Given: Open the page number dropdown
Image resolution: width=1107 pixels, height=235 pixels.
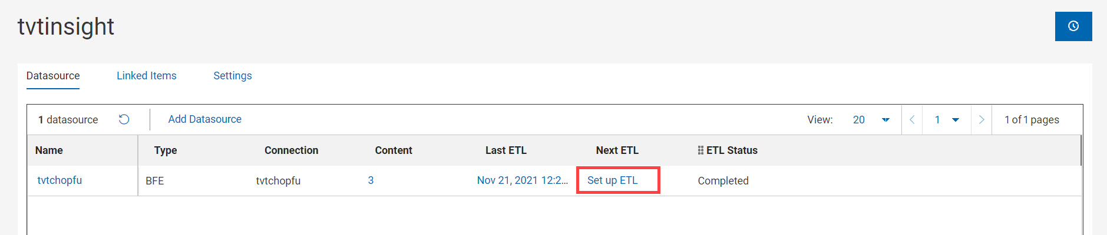Looking at the screenshot, I should pyautogui.click(x=955, y=120).
